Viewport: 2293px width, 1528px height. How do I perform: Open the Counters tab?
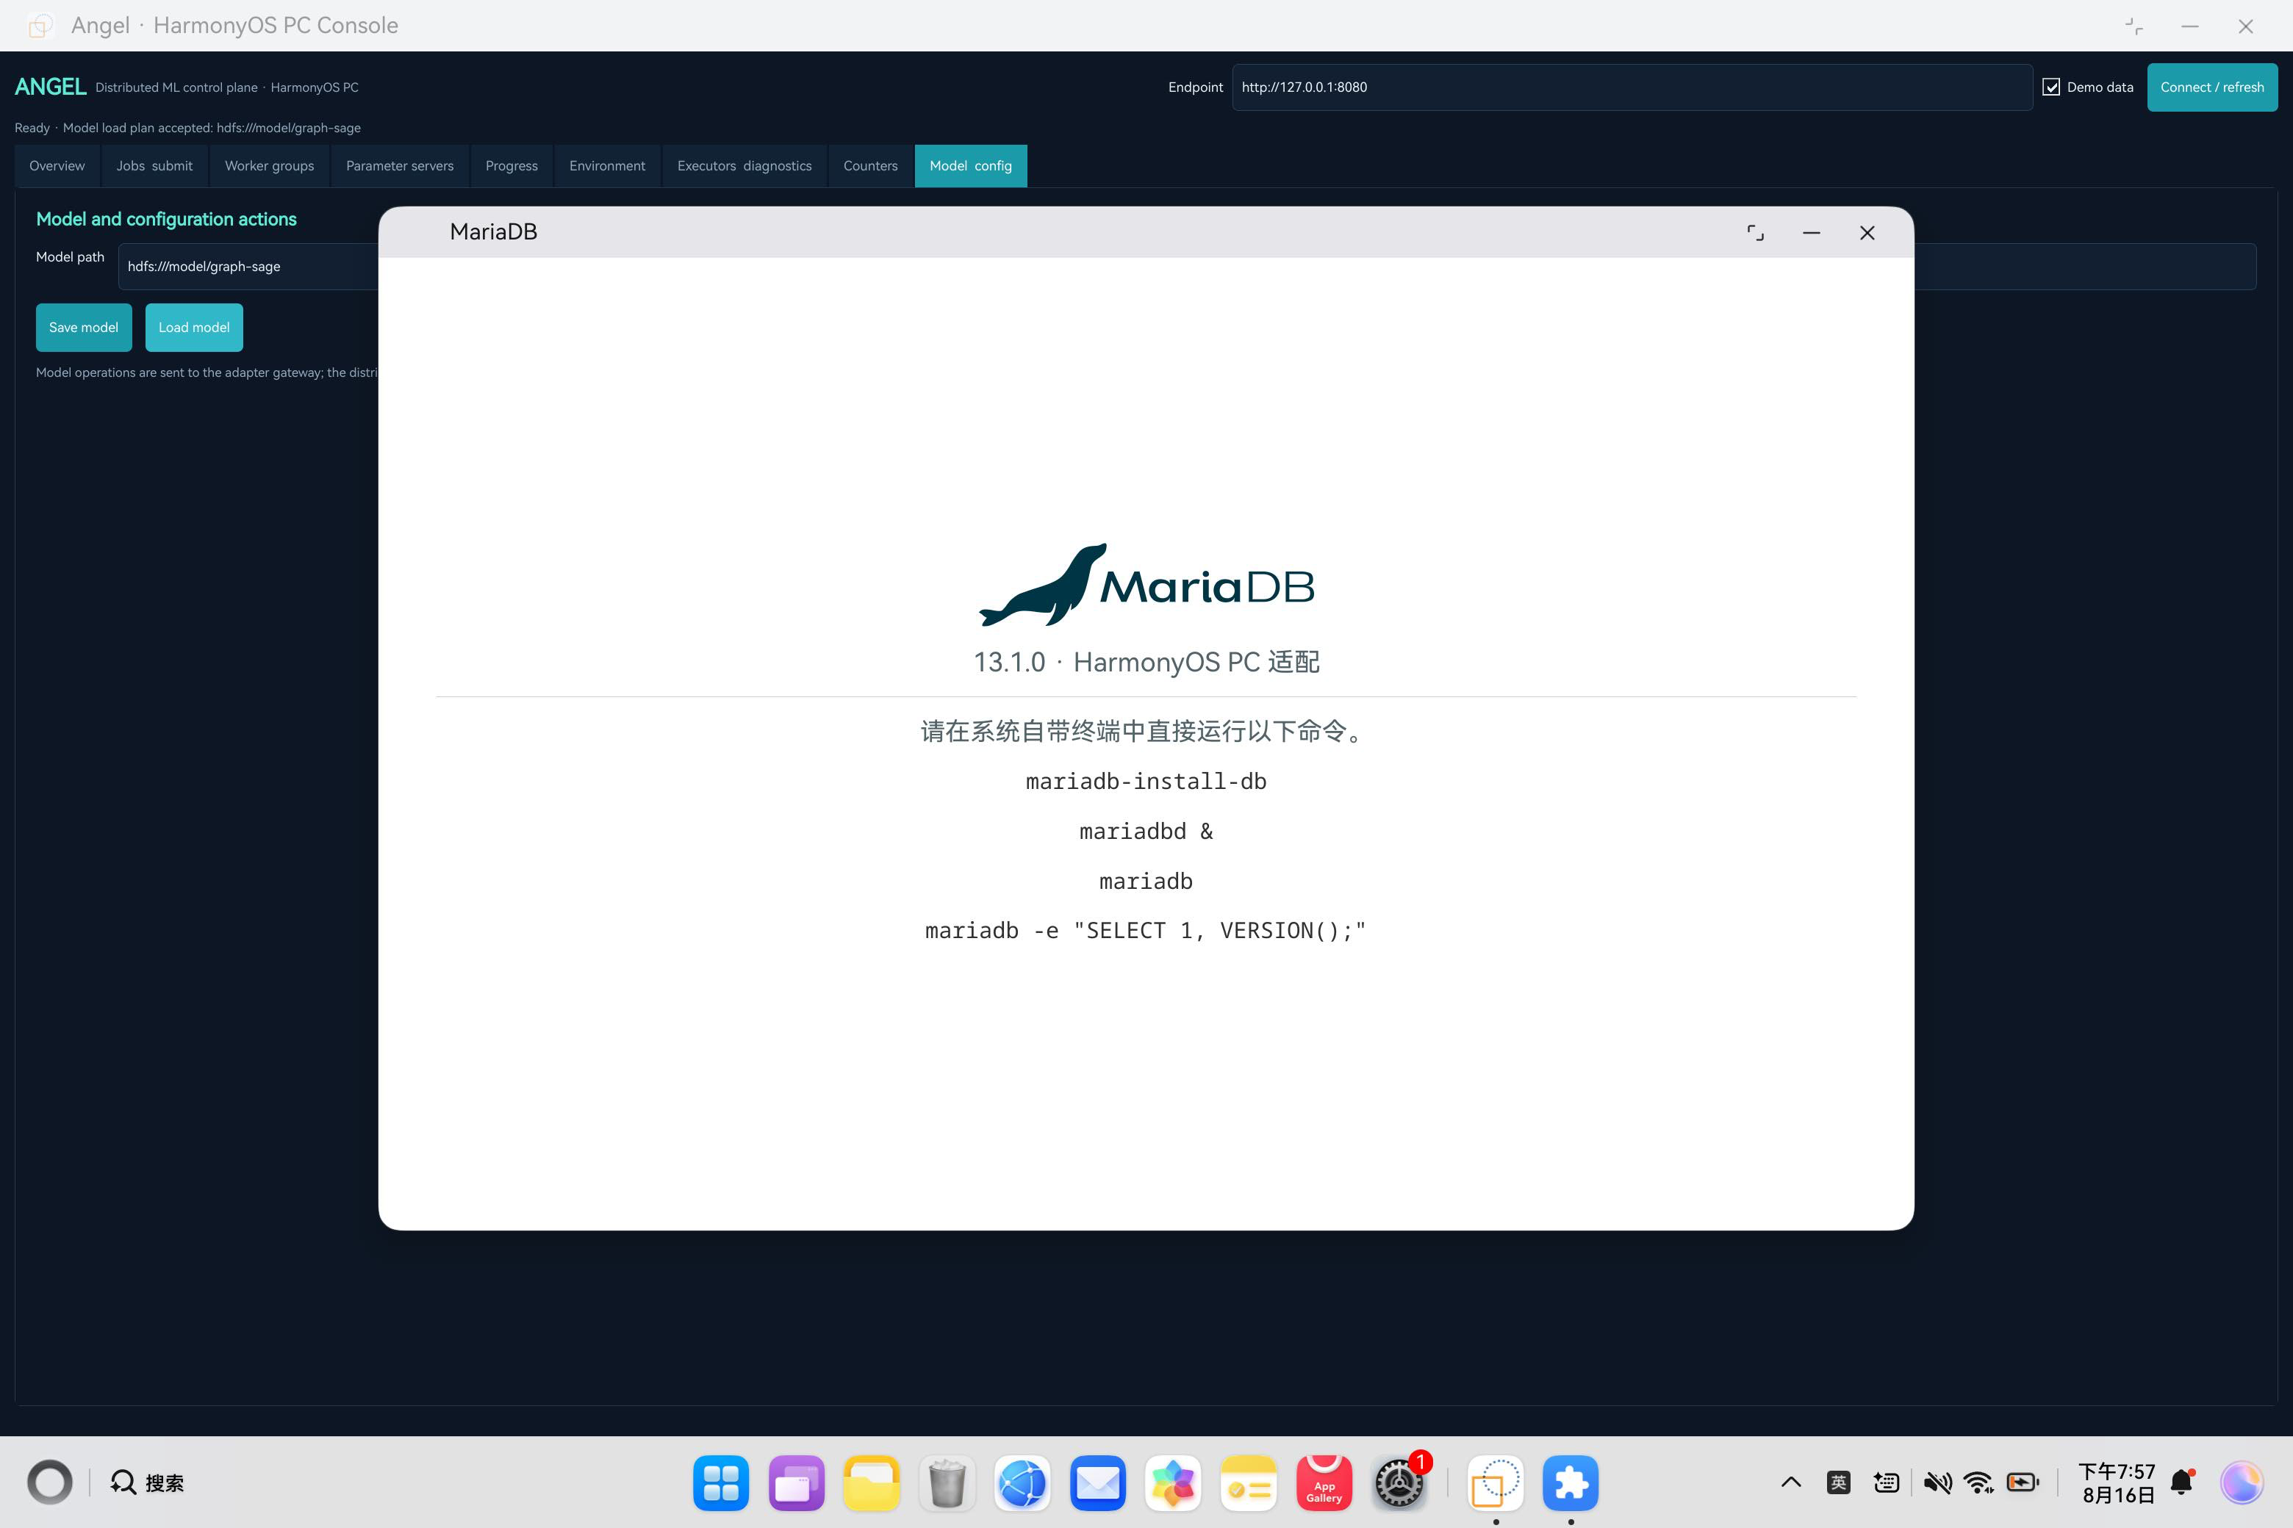[x=871, y=166]
